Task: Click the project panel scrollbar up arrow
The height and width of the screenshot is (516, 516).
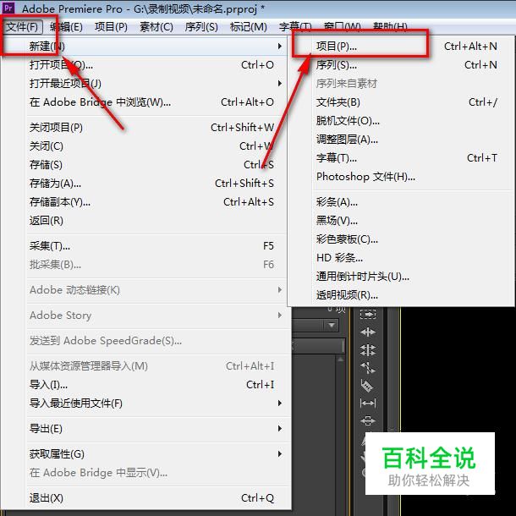Action: pyautogui.click(x=341, y=360)
